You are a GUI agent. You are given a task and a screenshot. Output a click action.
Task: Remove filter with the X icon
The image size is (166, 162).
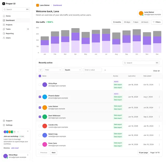[x=105, y=70]
